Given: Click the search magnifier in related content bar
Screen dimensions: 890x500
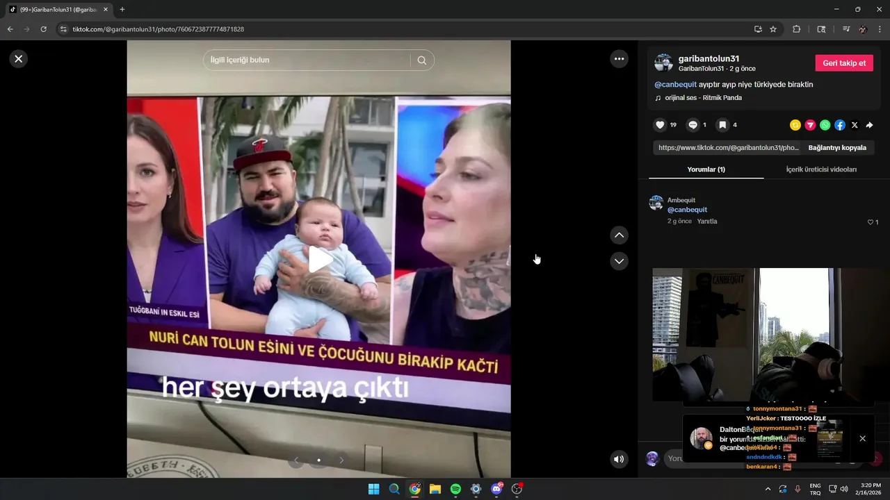Looking at the screenshot, I should [x=422, y=60].
